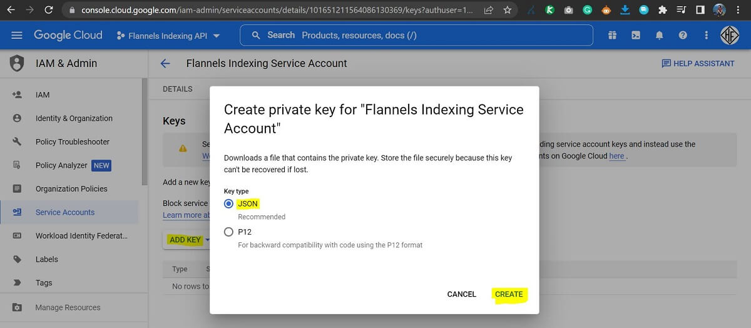Open Flannels Indexing API project picker

point(168,36)
